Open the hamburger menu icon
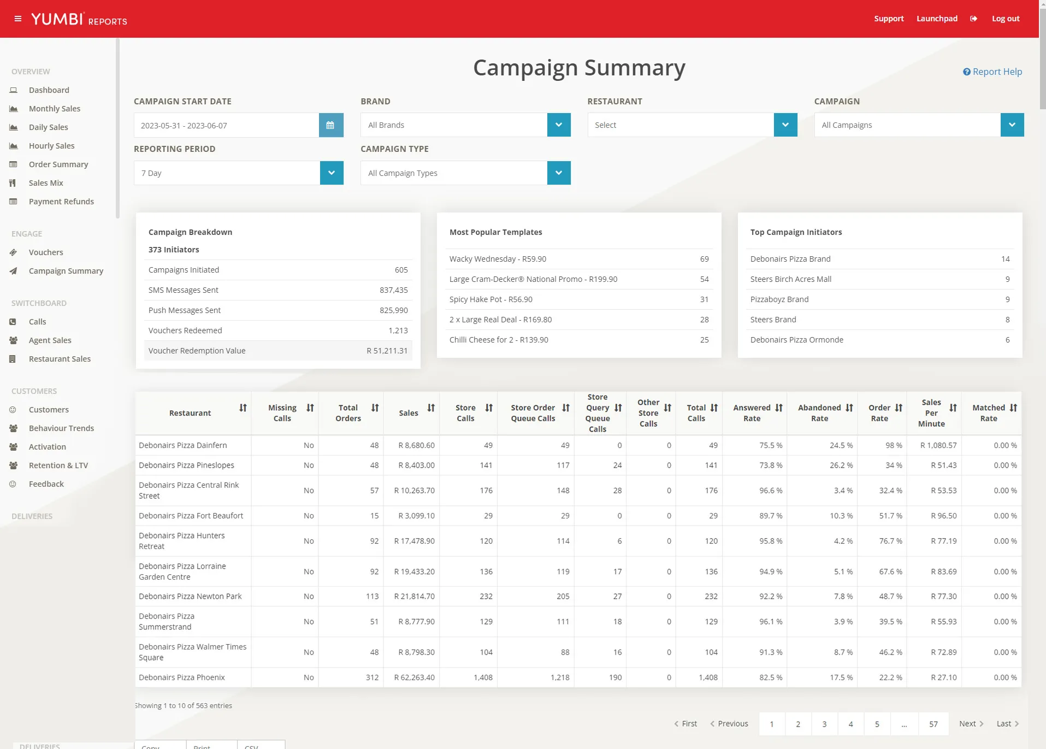Image resolution: width=1046 pixels, height=749 pixels. point(18,19)
